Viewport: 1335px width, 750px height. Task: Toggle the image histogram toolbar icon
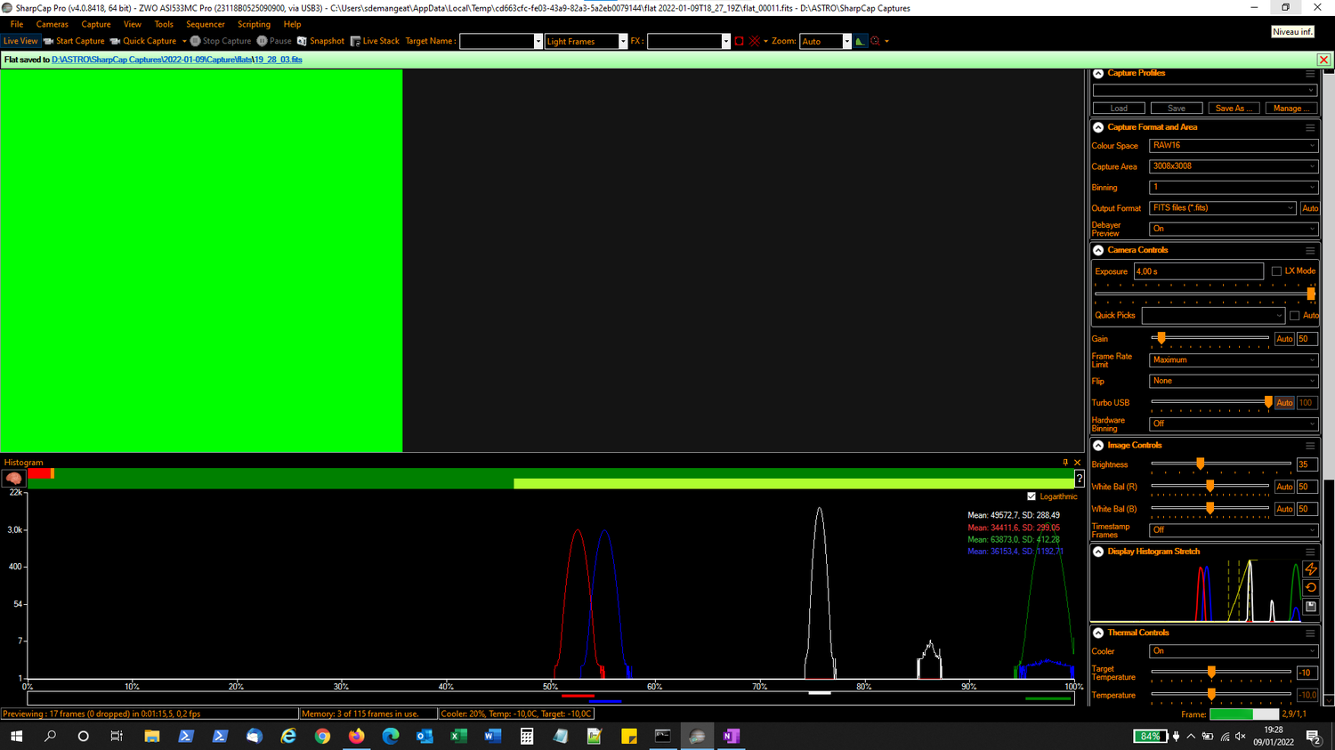860,41
